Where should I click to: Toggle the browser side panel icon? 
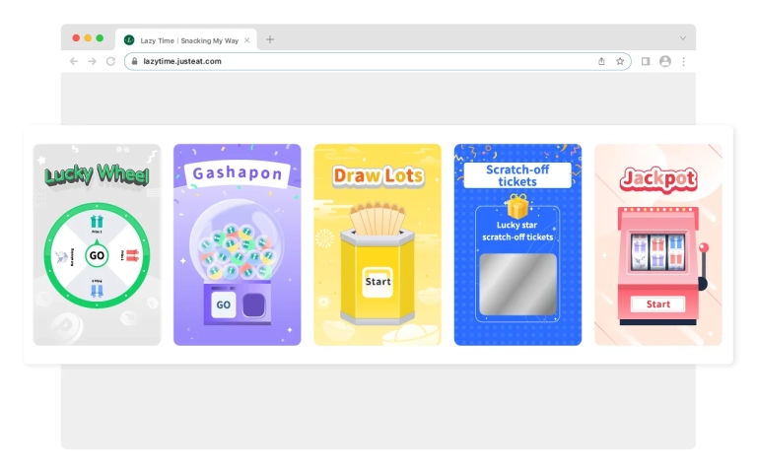646,61
